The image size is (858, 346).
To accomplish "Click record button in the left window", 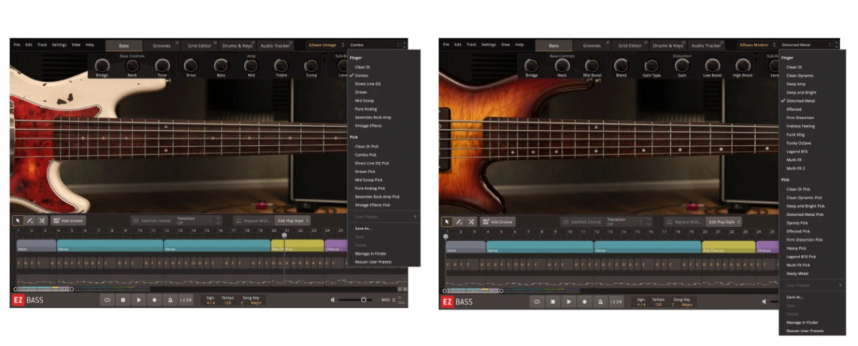I will click(154, 300).
